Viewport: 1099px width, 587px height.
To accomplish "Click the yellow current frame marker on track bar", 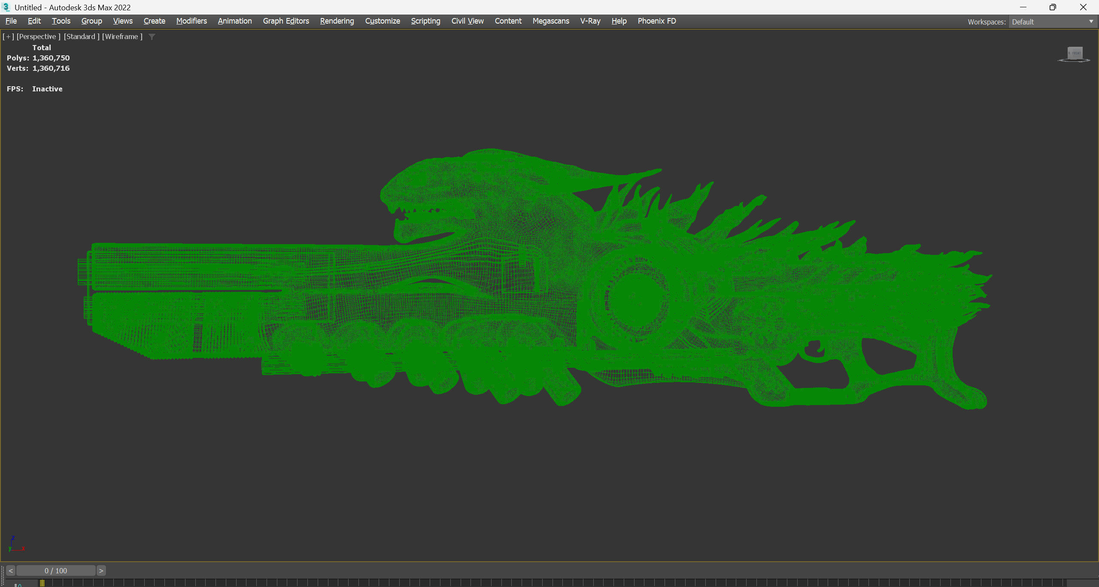I will (x=42, y=583).
